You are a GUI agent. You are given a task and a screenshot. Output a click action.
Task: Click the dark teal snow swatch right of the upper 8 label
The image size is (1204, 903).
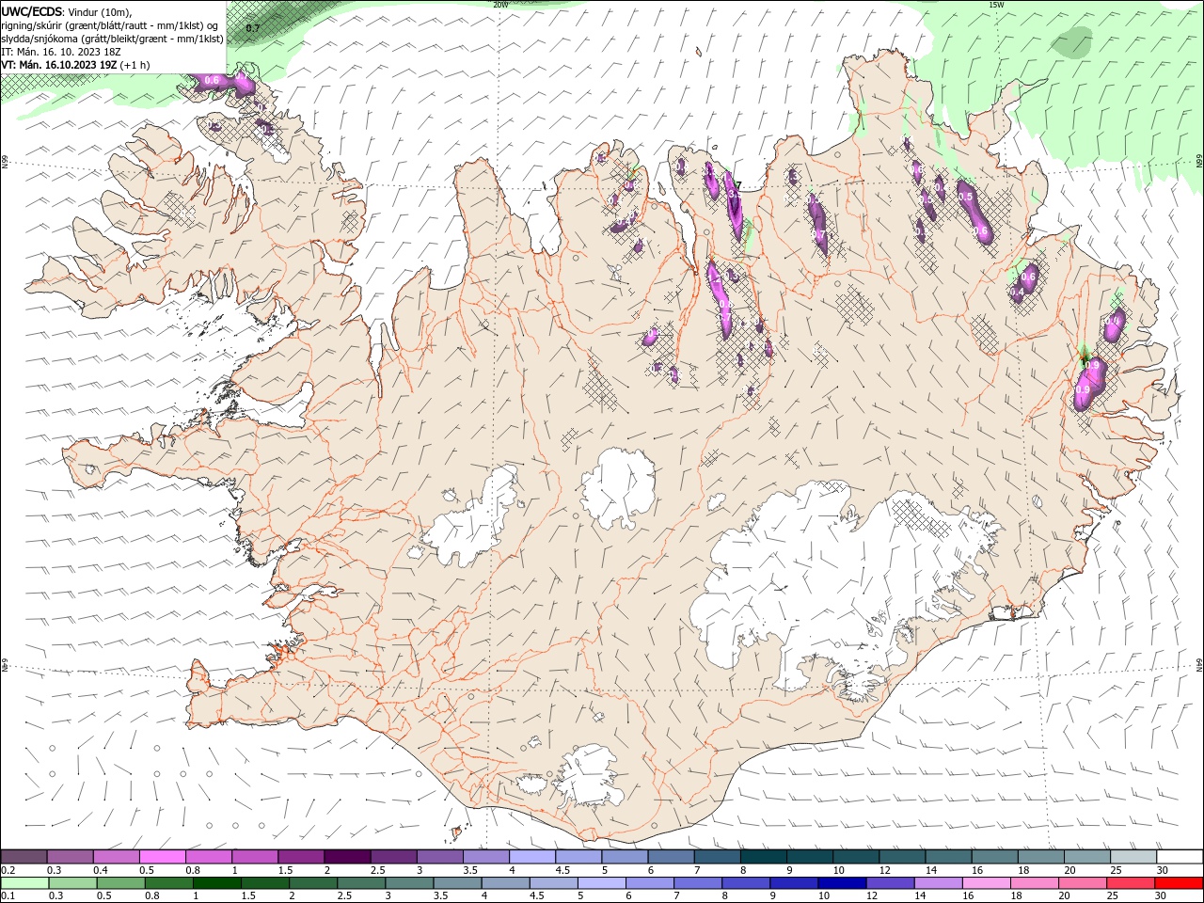click(x=763, y=857)
